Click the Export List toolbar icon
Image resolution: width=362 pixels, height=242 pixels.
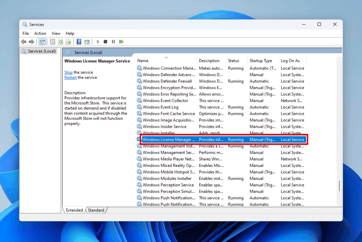69,42
